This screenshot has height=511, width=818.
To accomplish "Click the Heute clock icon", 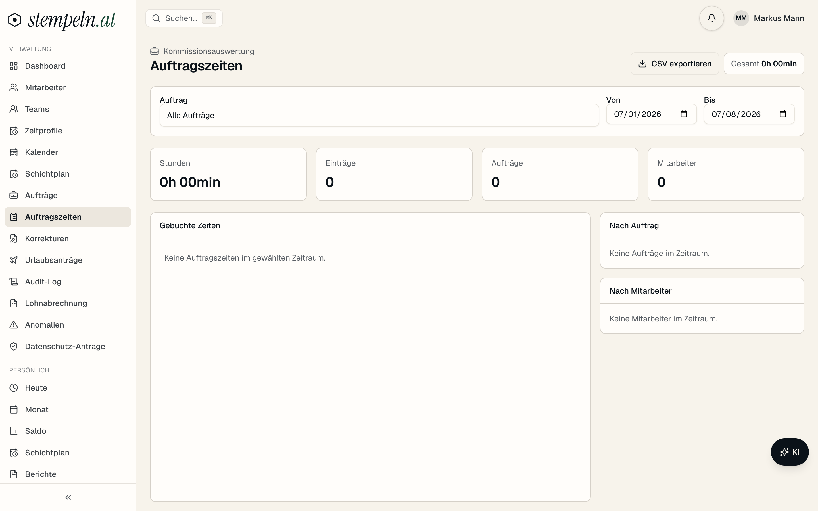I will (x=14, y=388).
